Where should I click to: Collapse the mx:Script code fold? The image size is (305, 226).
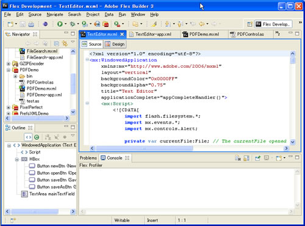[87, 103]
